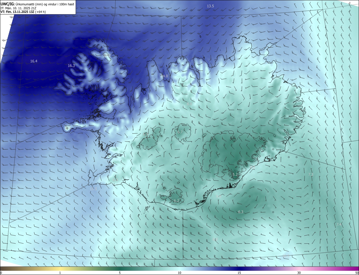This screenshot has width=359, height=275.
Task: Click the color scale tick label 10
Action: click(179, 273)
